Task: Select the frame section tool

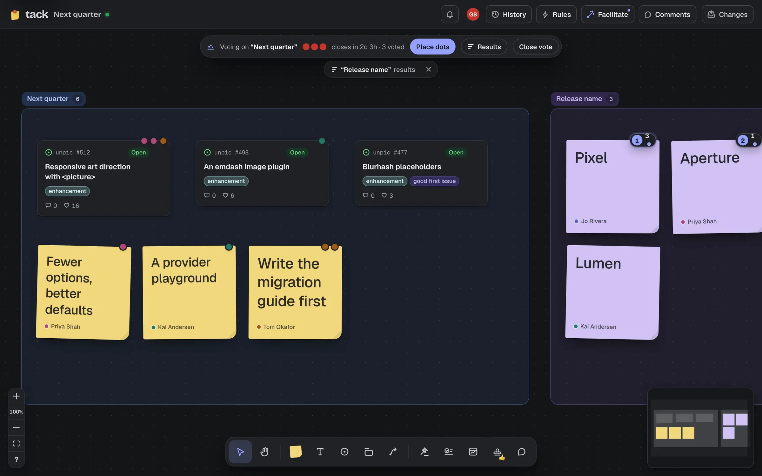Action: [x=369, y=451]
